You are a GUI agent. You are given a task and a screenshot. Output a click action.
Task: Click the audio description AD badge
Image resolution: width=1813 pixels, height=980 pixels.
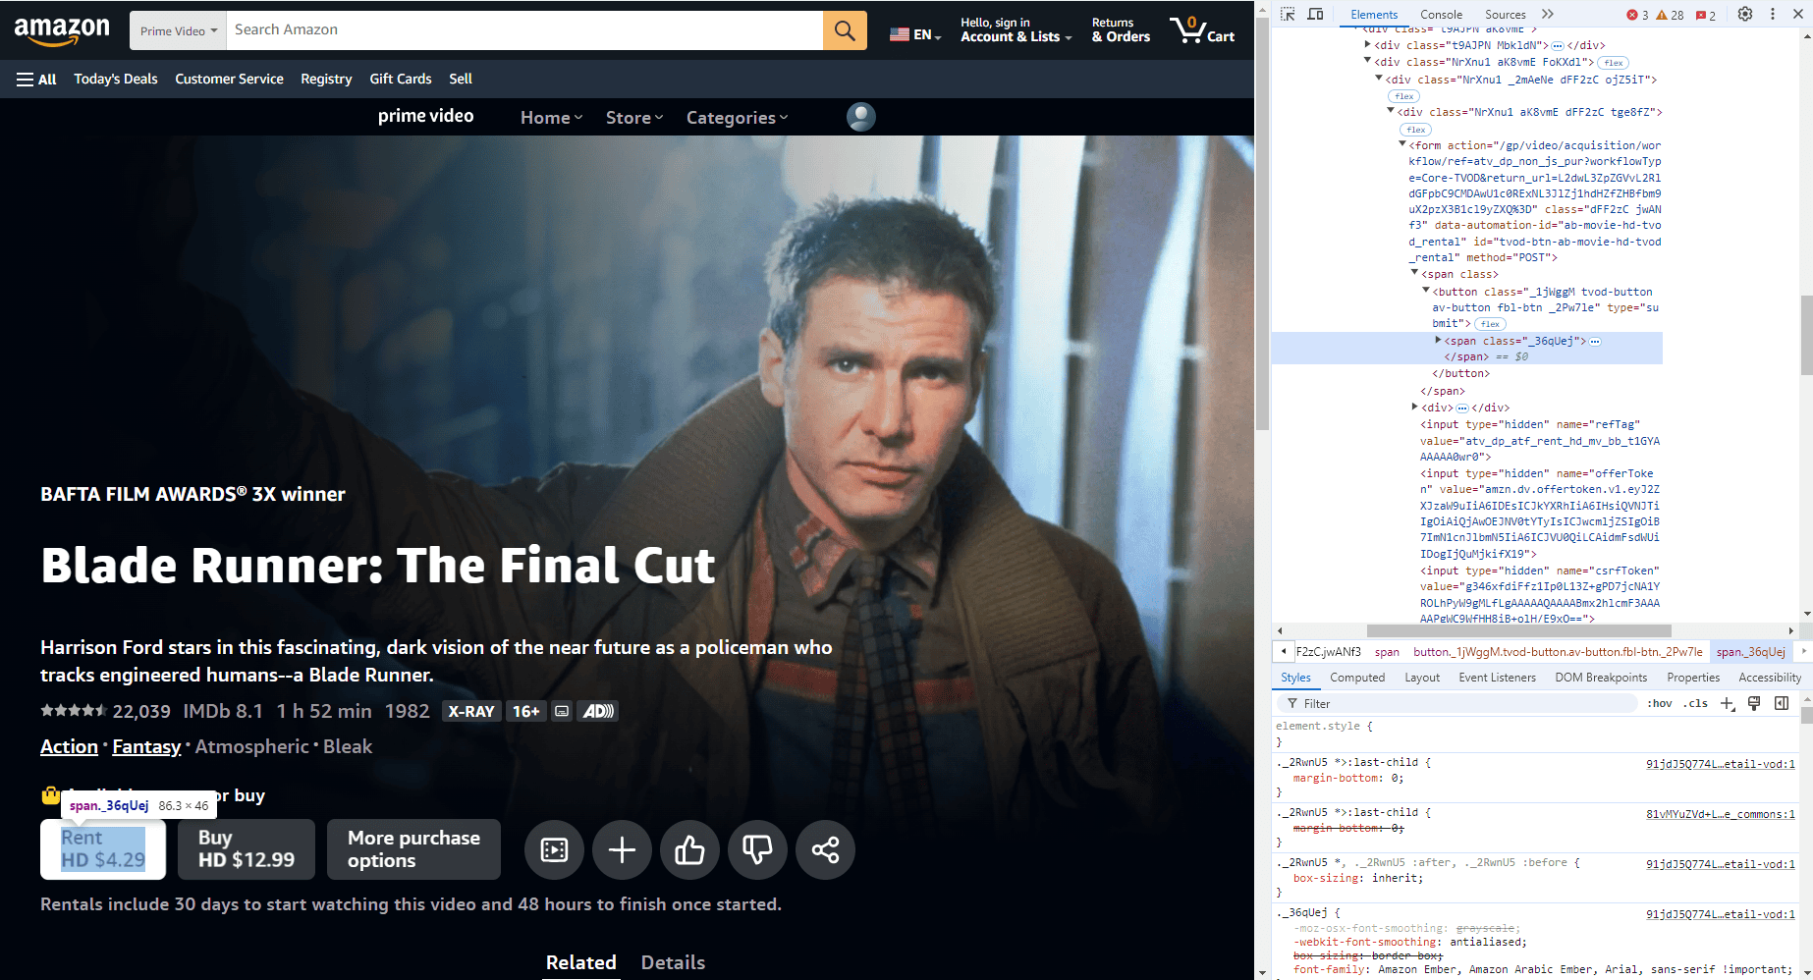(598, 711)
